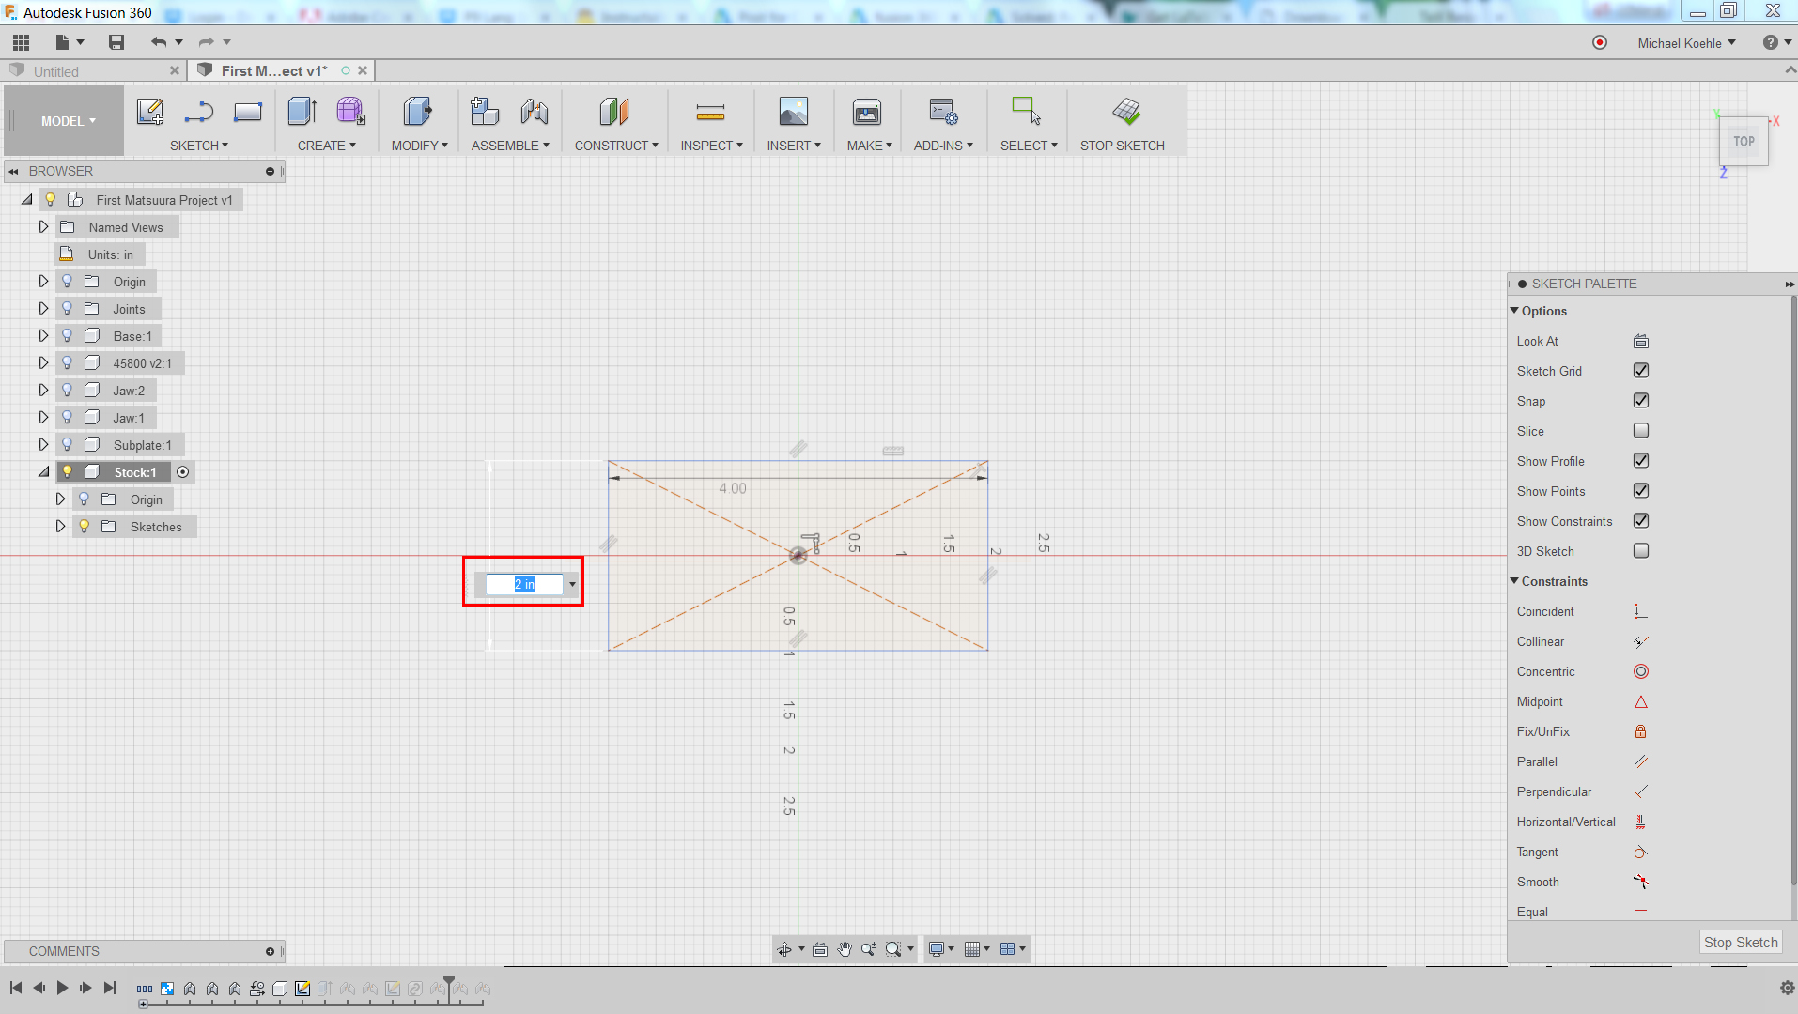Open the MODIFY menu

pyautogui.click(x=419, y=146)
